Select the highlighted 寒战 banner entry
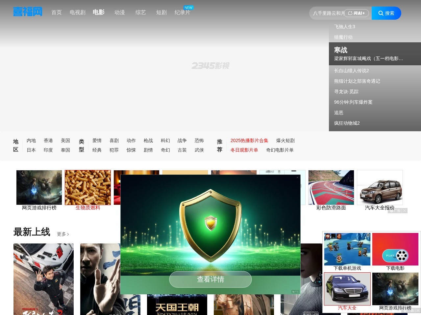The image size is (421, 315). pos(375,54)
